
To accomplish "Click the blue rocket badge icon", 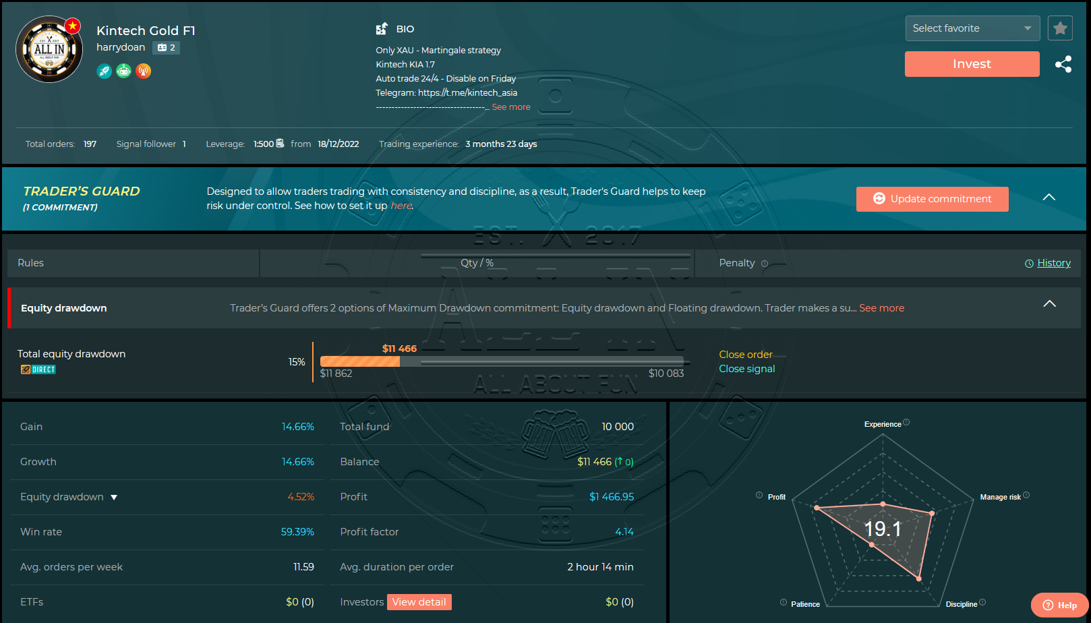I will pos(105,71).
